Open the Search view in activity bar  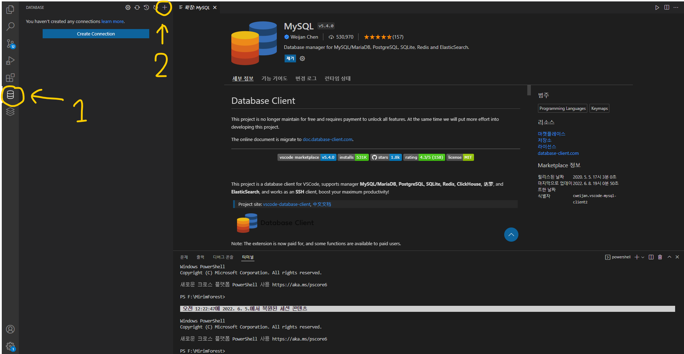pos(10,27)
